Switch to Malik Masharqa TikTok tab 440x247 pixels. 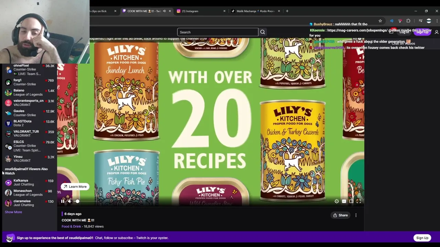(x=256, y=11)
